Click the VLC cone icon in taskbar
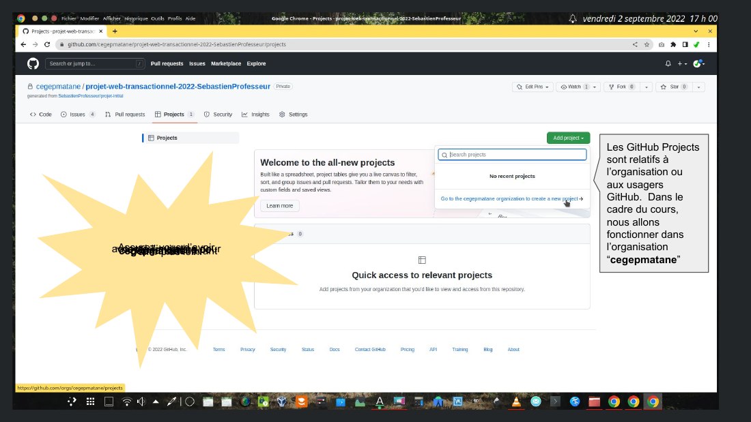Screen dimensions: 751x422 [x=516, y=402]
